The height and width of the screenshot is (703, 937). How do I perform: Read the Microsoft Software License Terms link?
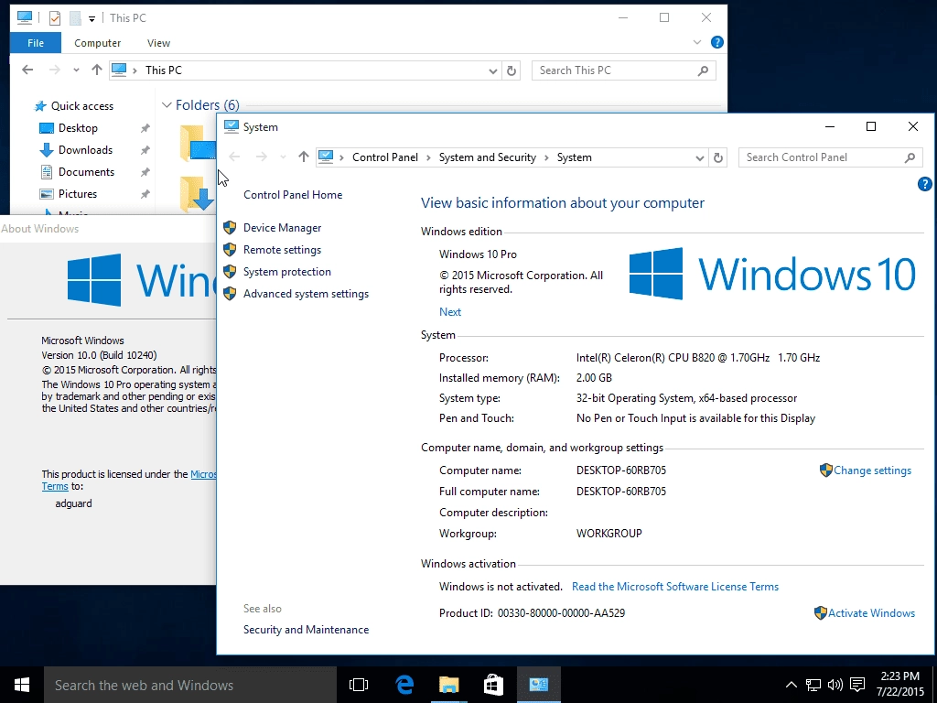pyautogui.click(x=675, y=587)
